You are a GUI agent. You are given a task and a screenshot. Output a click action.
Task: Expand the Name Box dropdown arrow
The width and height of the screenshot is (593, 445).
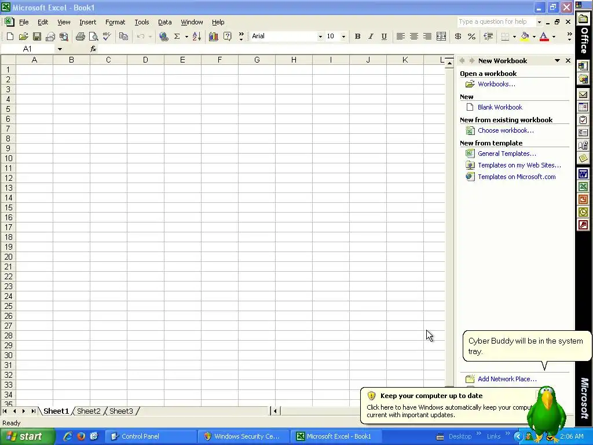pos(60,49)
